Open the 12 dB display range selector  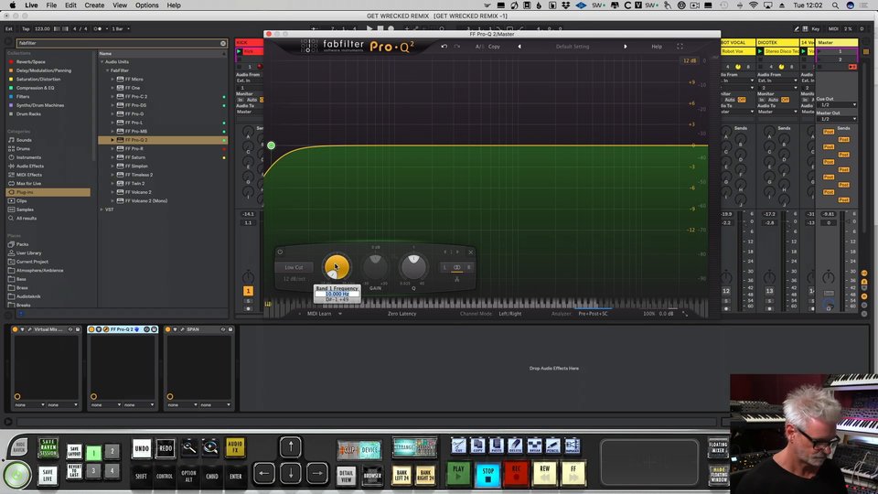(x=690, y=60)
